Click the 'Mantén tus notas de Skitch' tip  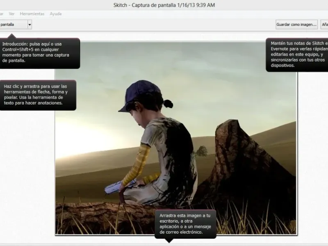click(x=297, y=55)
